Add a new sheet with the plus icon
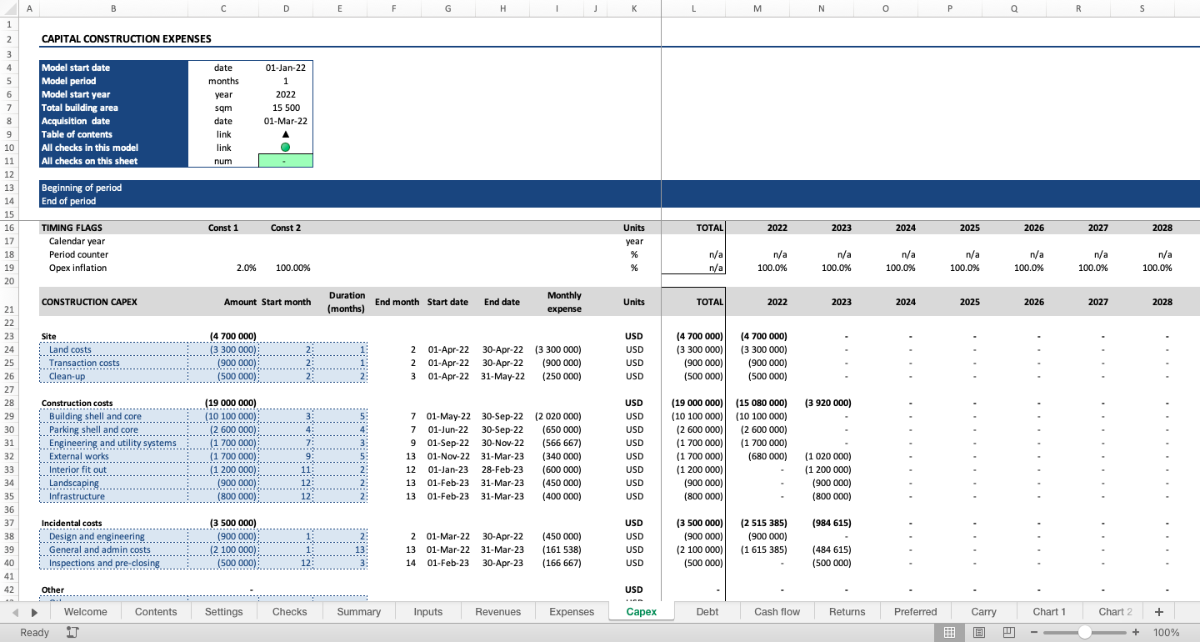Viewport: 1200px width, 642px height. [1158, 611]
